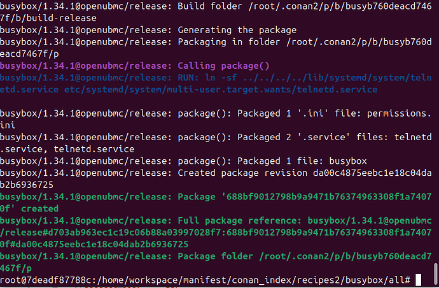Click the revision hash ending 'b2b6936725'

point(31,185)
